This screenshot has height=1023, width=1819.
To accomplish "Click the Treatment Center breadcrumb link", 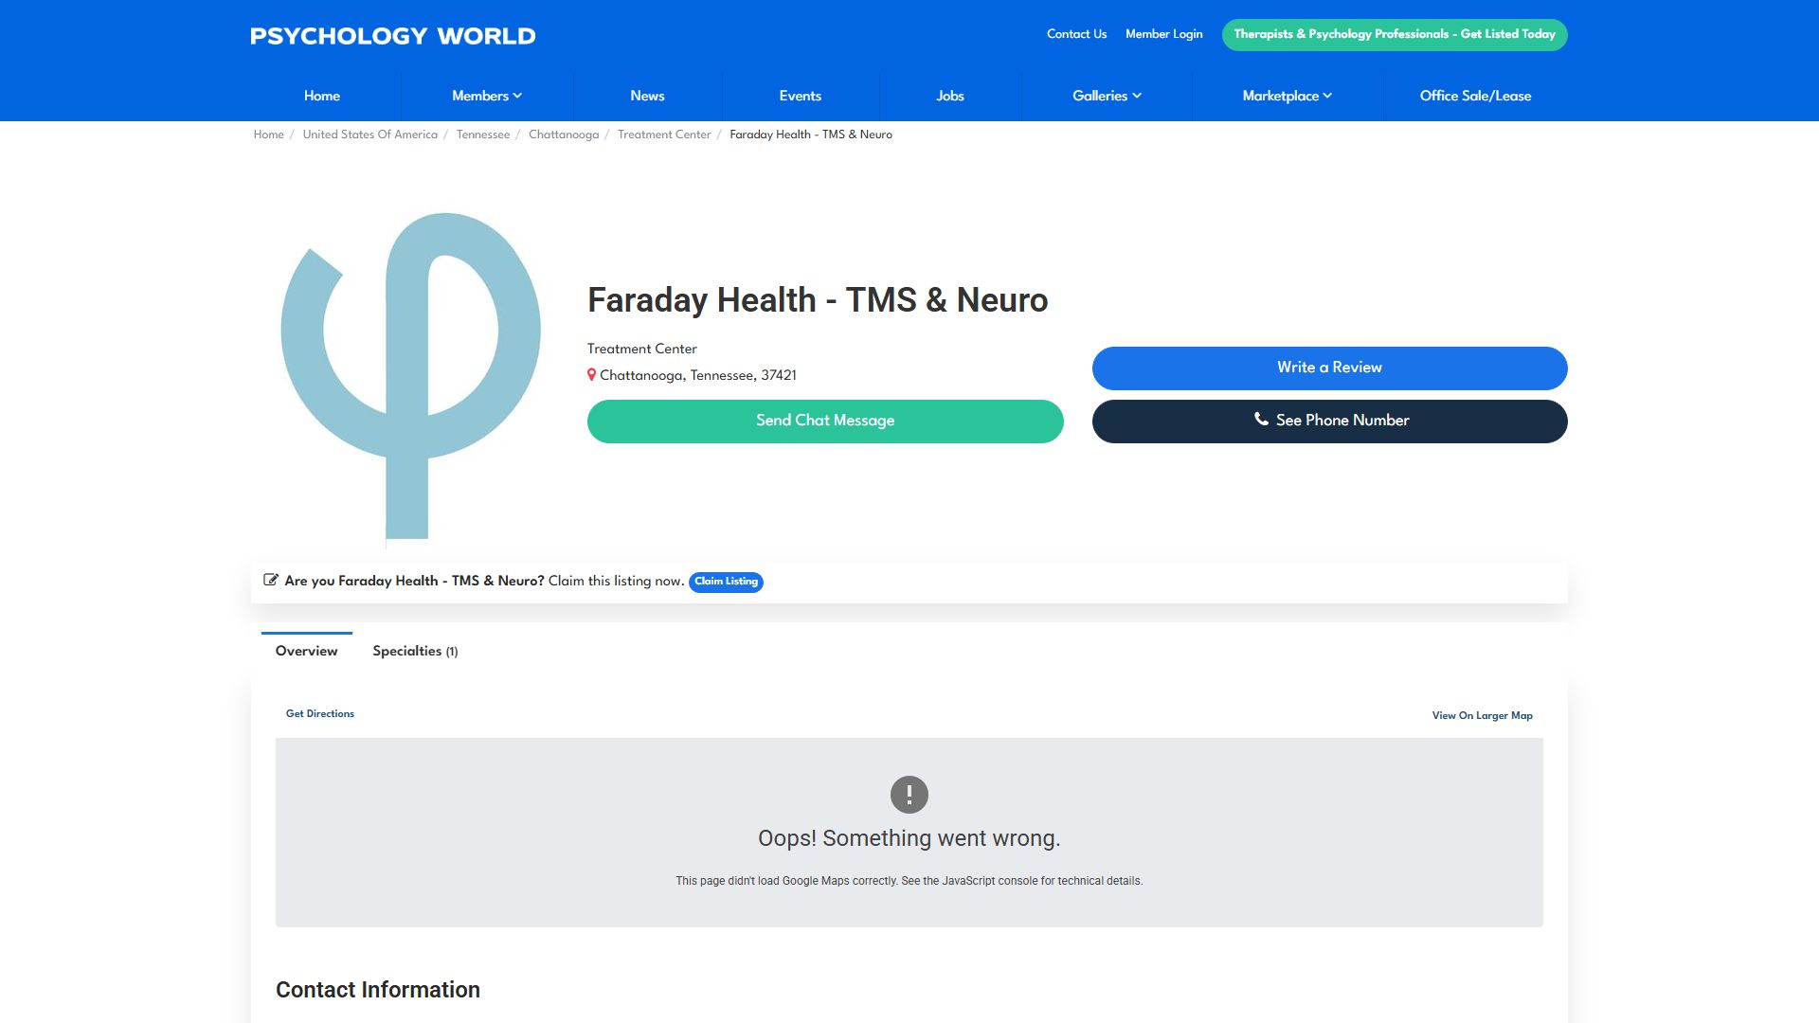I will click(663, 135).
